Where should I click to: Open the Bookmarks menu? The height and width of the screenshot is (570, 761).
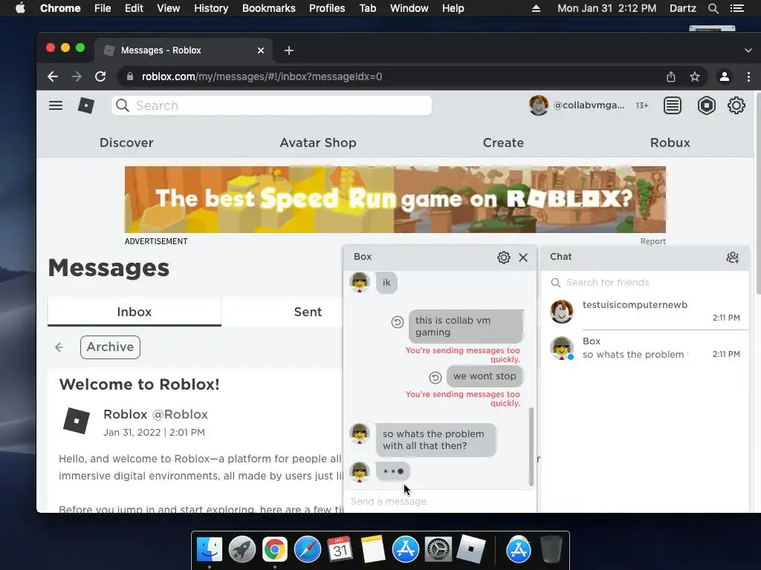click(268, 8)
